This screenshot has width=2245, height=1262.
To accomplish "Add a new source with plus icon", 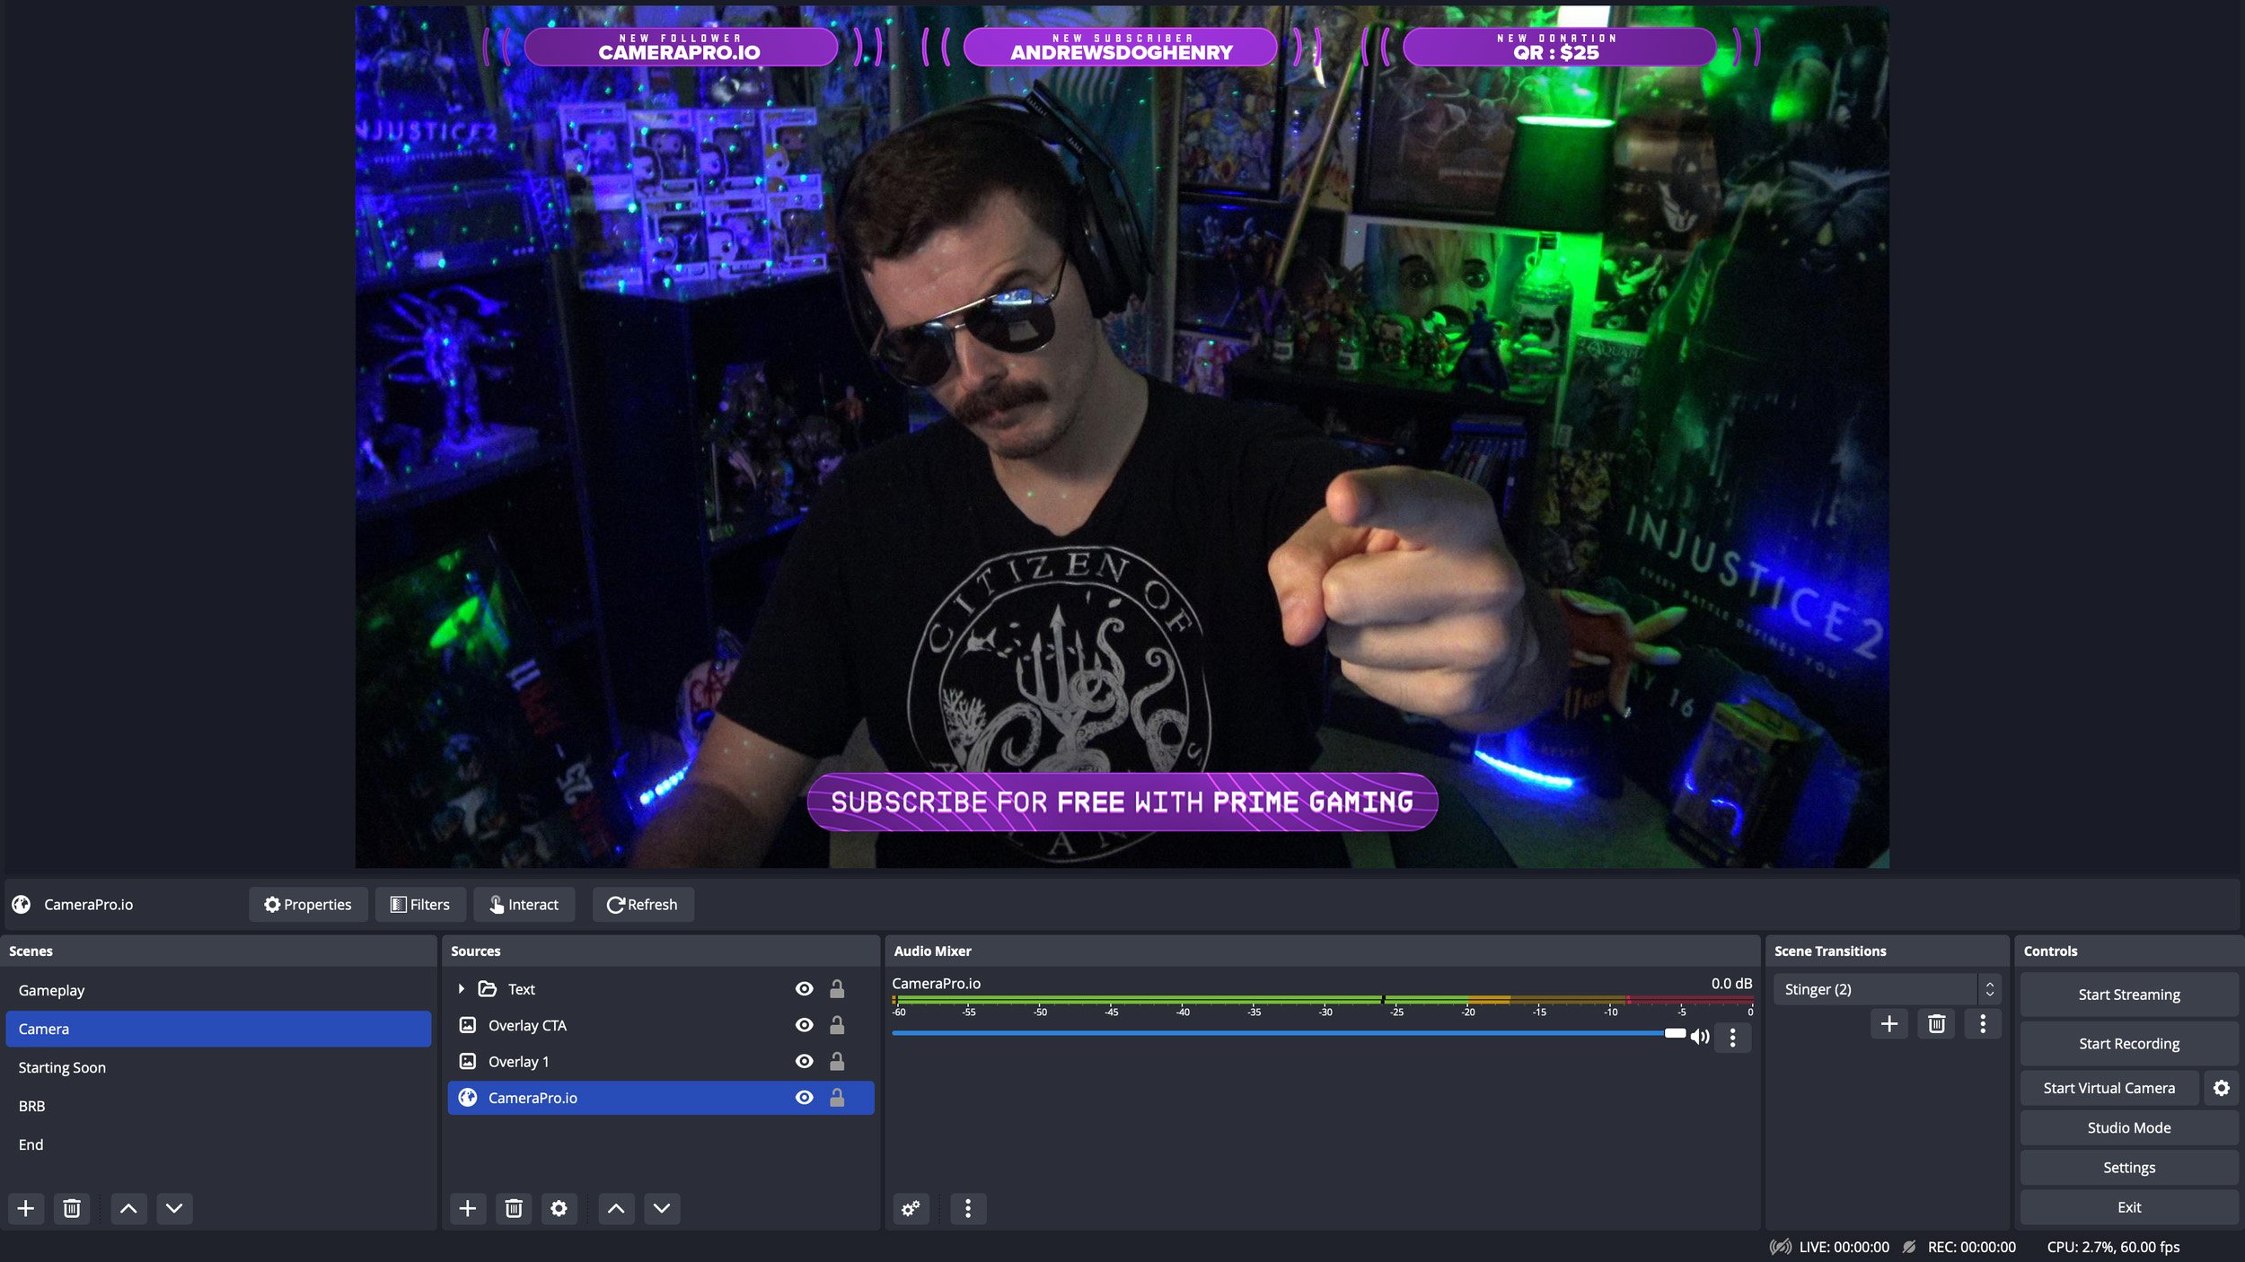I will [x=468, y=1208].
